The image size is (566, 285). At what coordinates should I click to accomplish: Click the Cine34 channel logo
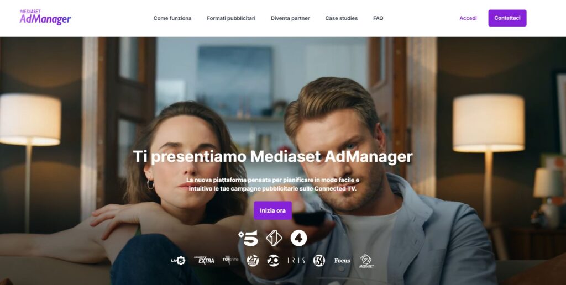pyautogui.click(x=319, y=261)
